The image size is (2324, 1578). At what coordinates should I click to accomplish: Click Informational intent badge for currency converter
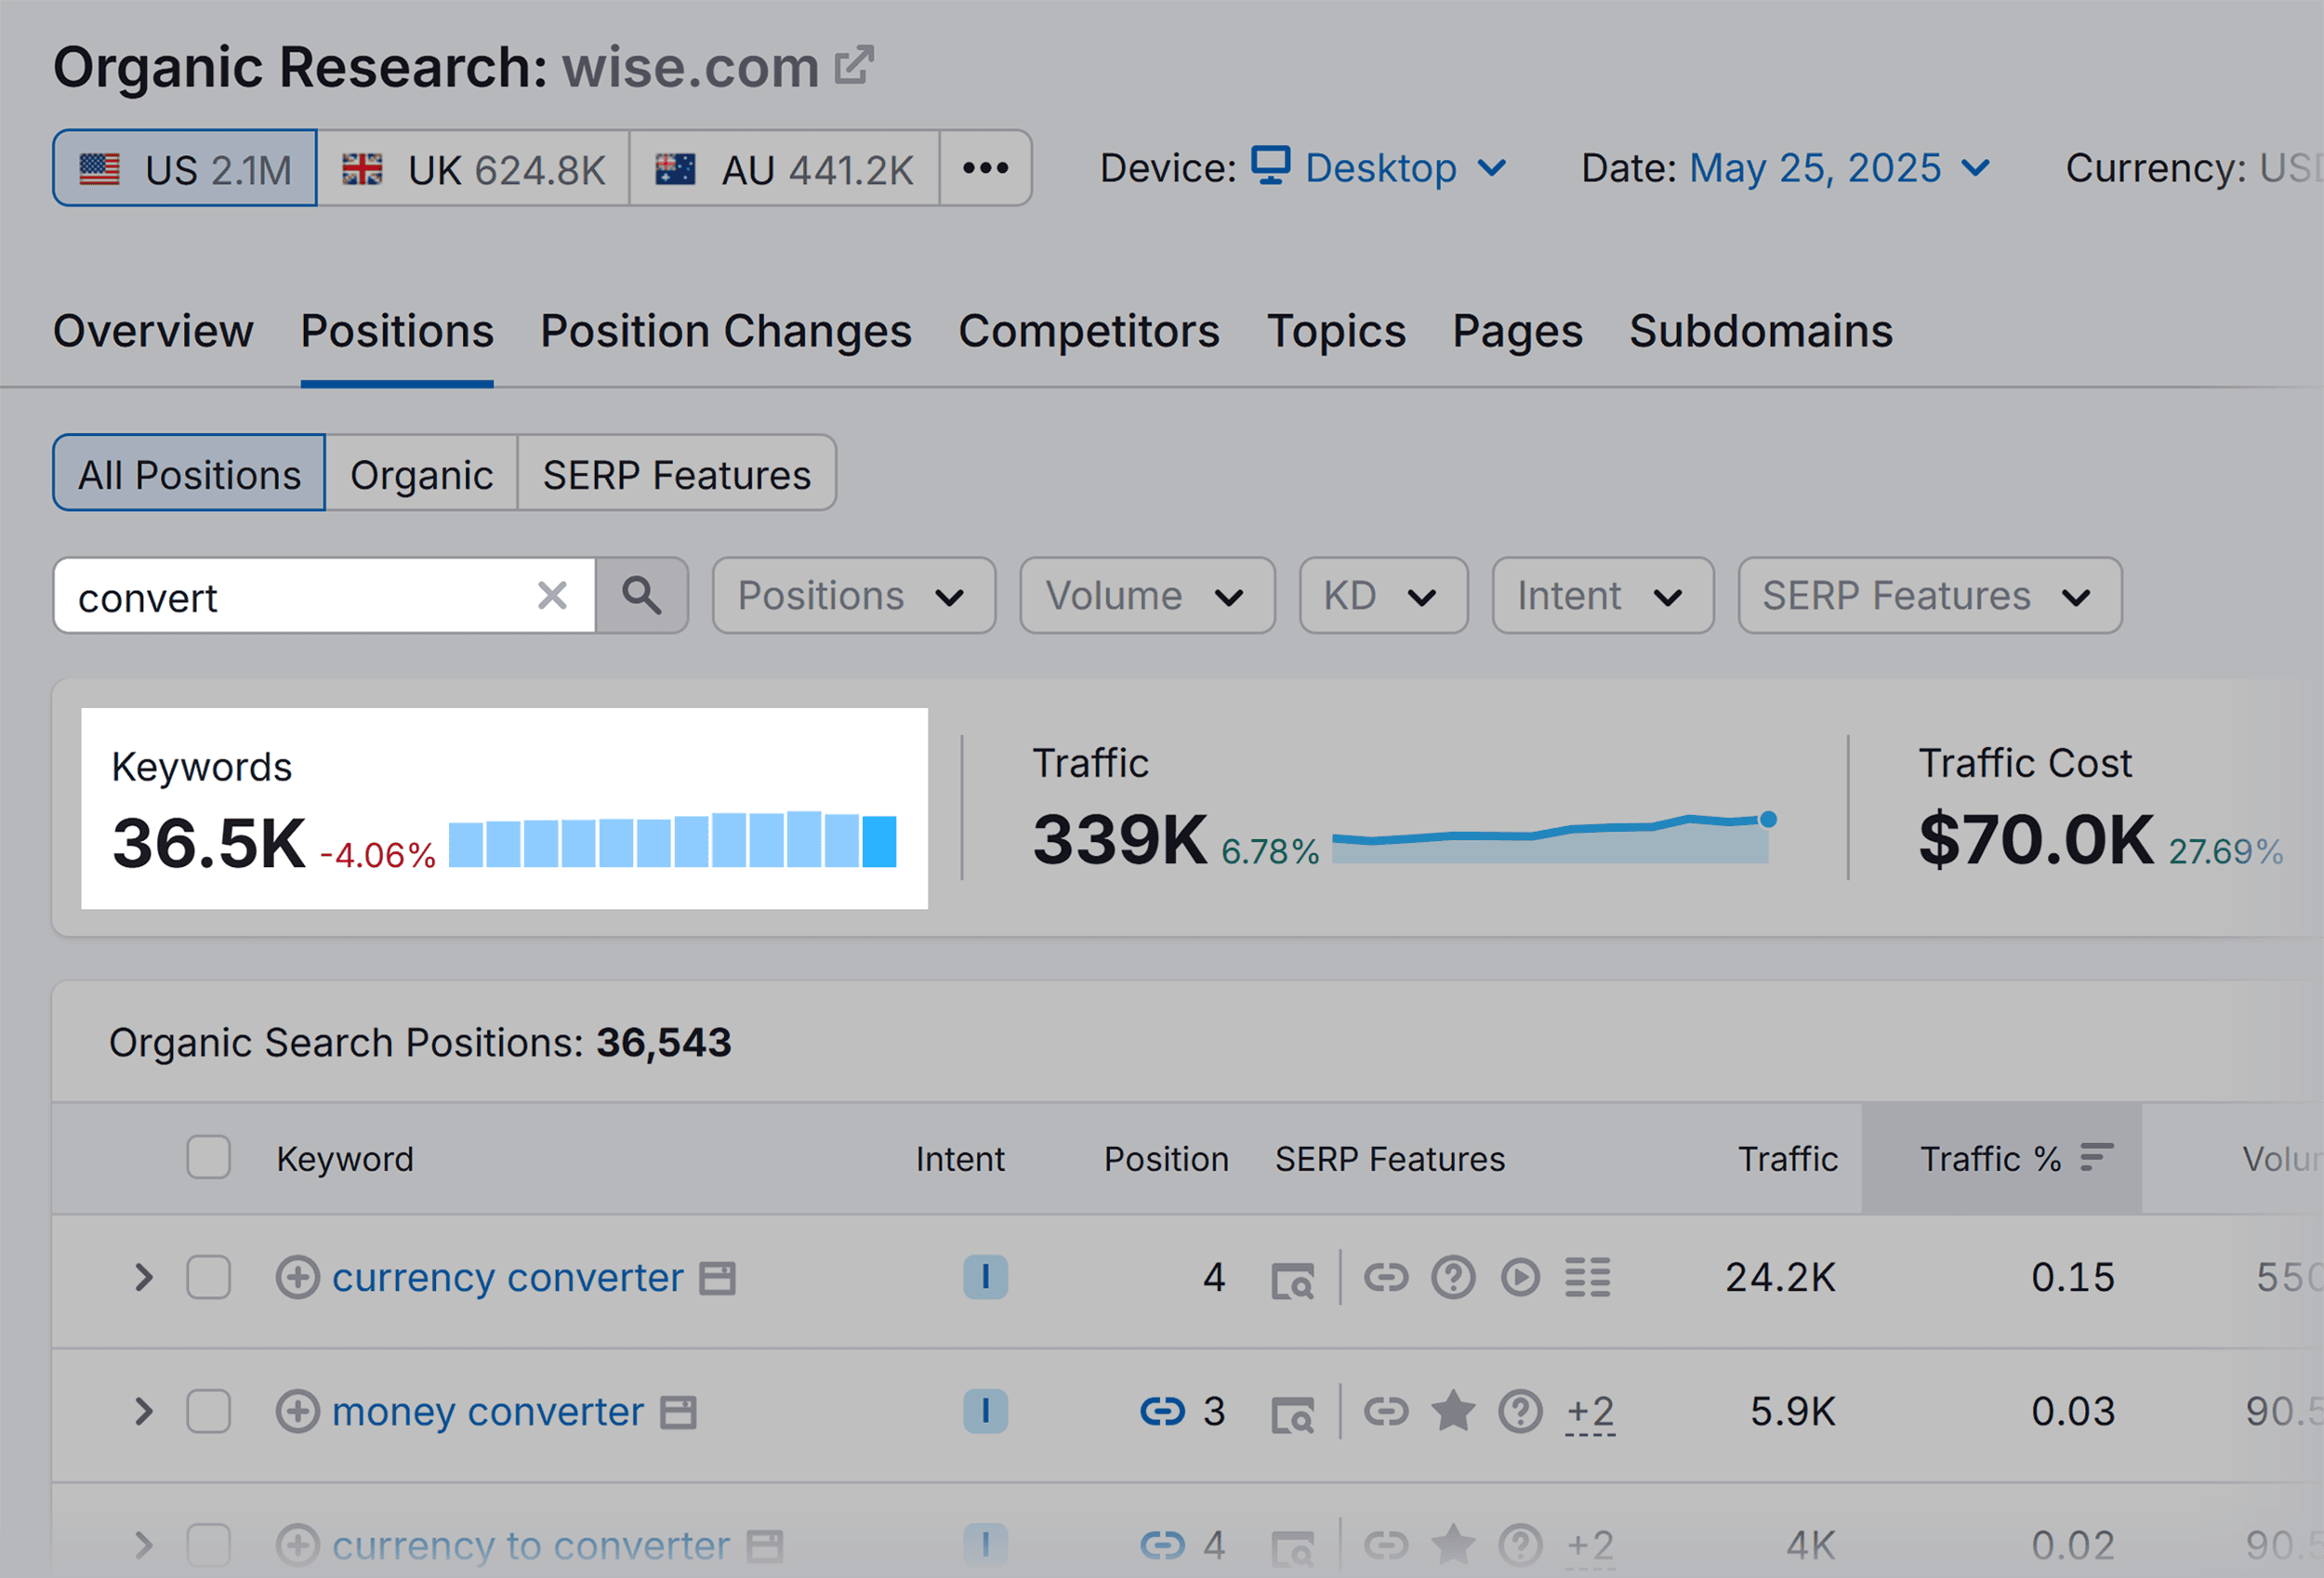[985, 1278]
